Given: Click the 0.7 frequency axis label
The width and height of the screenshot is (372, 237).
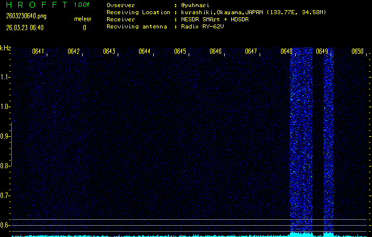Looking at the screenshot, I should point(5,196).
